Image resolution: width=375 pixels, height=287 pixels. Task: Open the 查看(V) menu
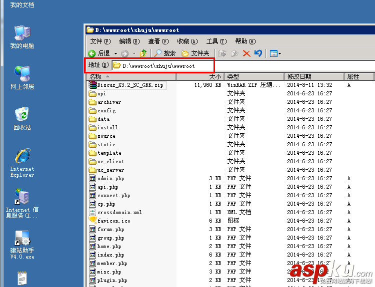click(158, 41)
